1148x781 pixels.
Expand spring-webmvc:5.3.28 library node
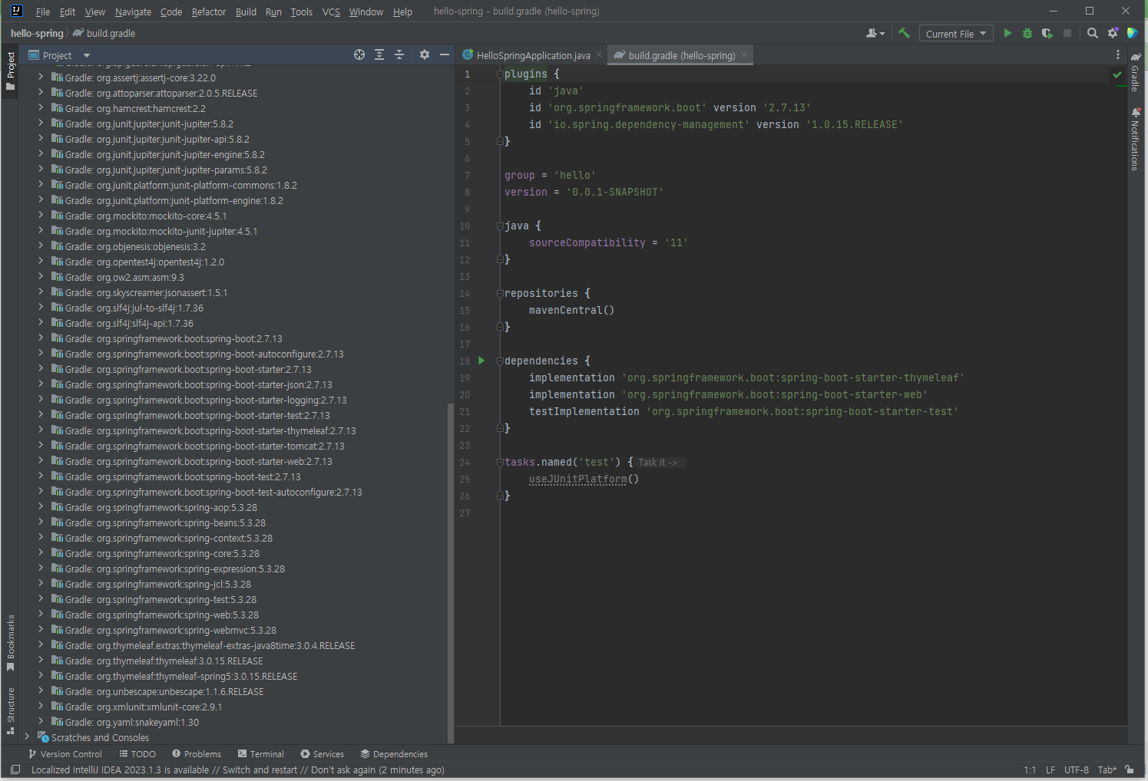pyautogui.click(x=41, y=630)
